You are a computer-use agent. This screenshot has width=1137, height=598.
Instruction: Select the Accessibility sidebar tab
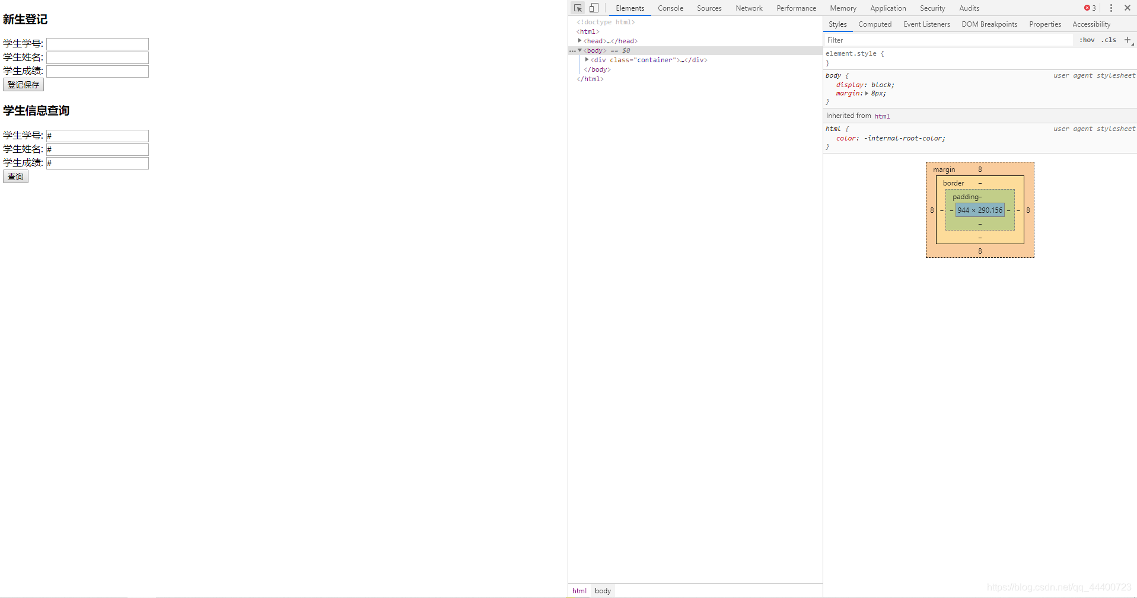[1091, 24]
